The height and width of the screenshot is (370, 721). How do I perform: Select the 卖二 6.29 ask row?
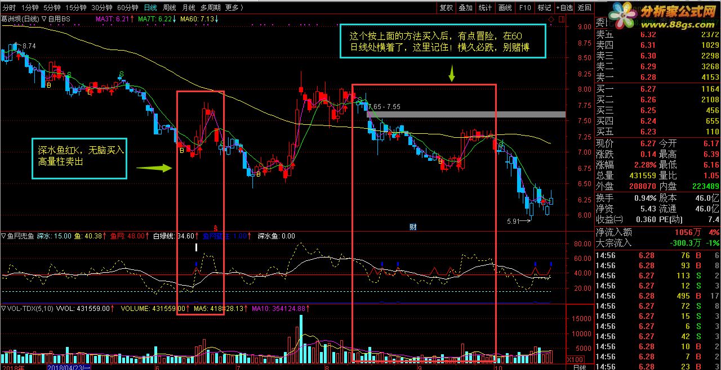pos(657,66)
